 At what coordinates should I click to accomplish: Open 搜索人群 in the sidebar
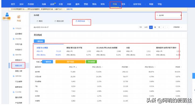pos(19,71)
